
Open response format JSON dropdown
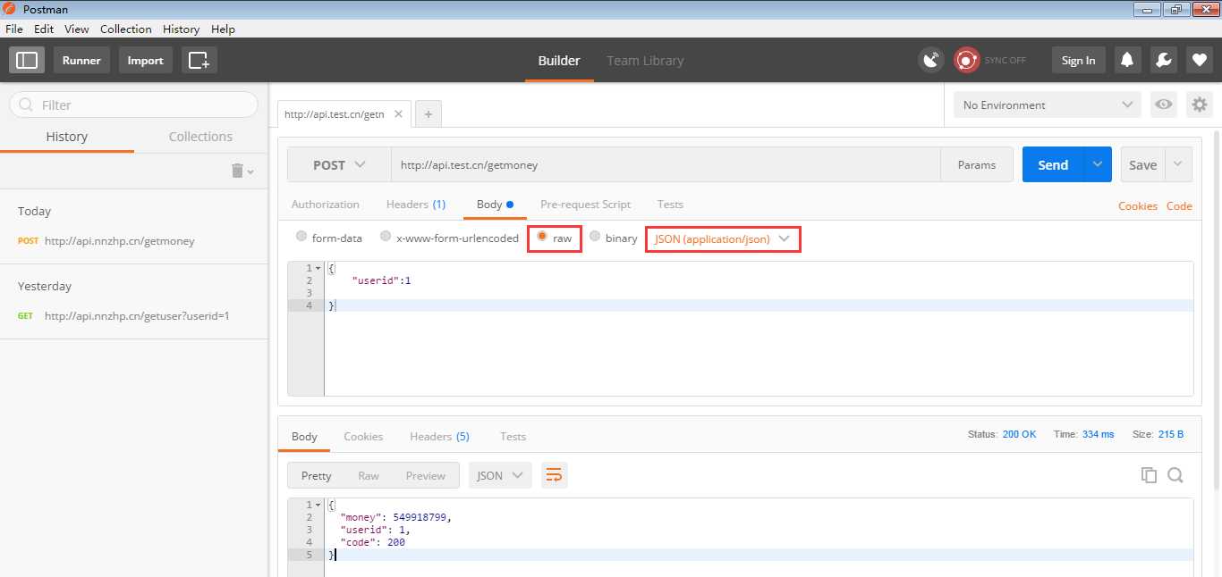(x=500, y=475)
